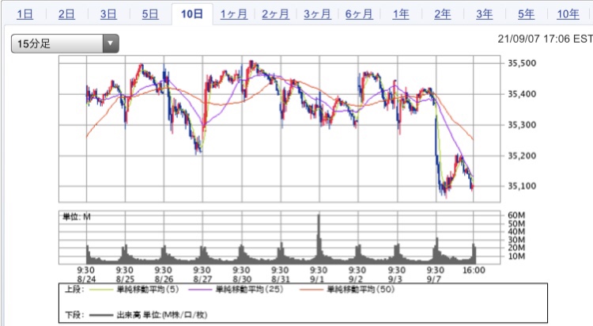Viewport: 593px width, 326px height.
Task: Switch chart to the 1年 tab
Action: 401,14
